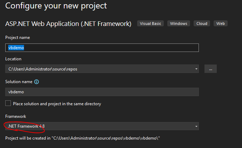Click the Cloud tag

pos(202,23)
